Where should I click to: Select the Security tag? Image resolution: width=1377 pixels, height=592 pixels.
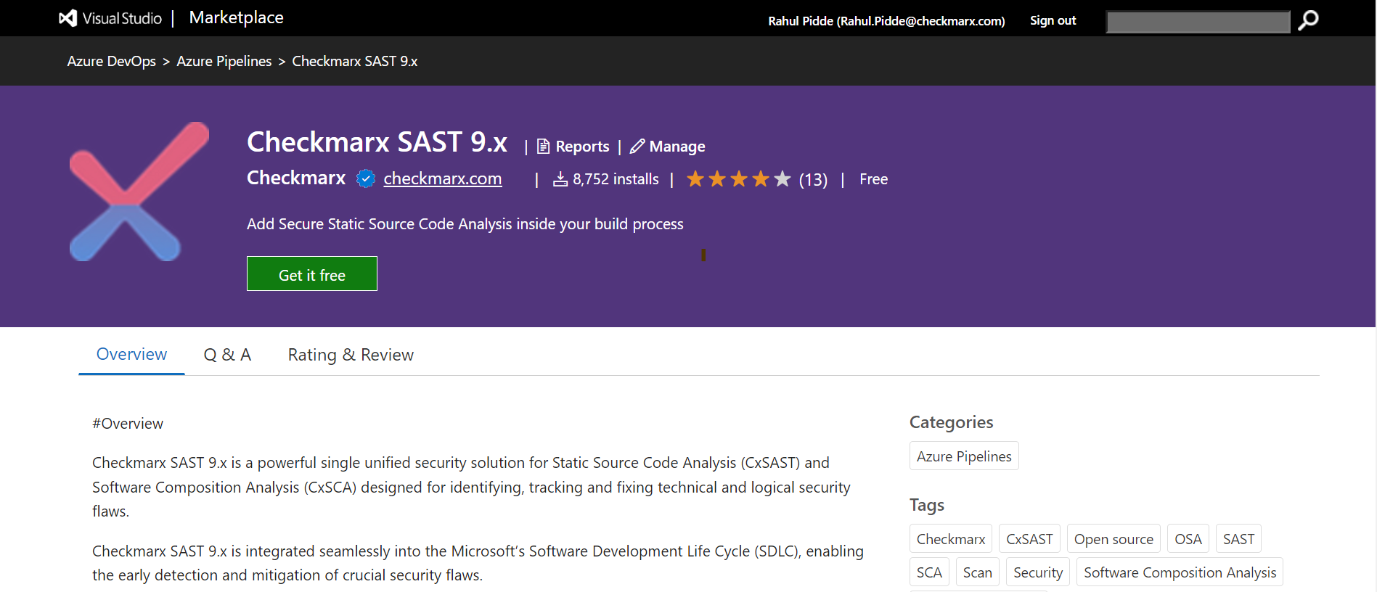1038,572
